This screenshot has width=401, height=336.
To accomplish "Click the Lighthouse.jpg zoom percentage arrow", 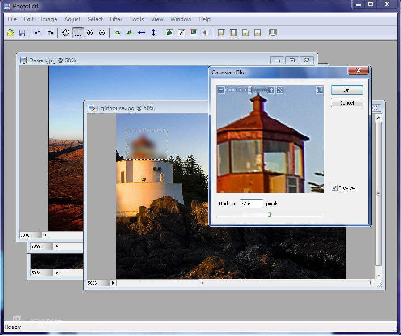I will coord(113,283).
